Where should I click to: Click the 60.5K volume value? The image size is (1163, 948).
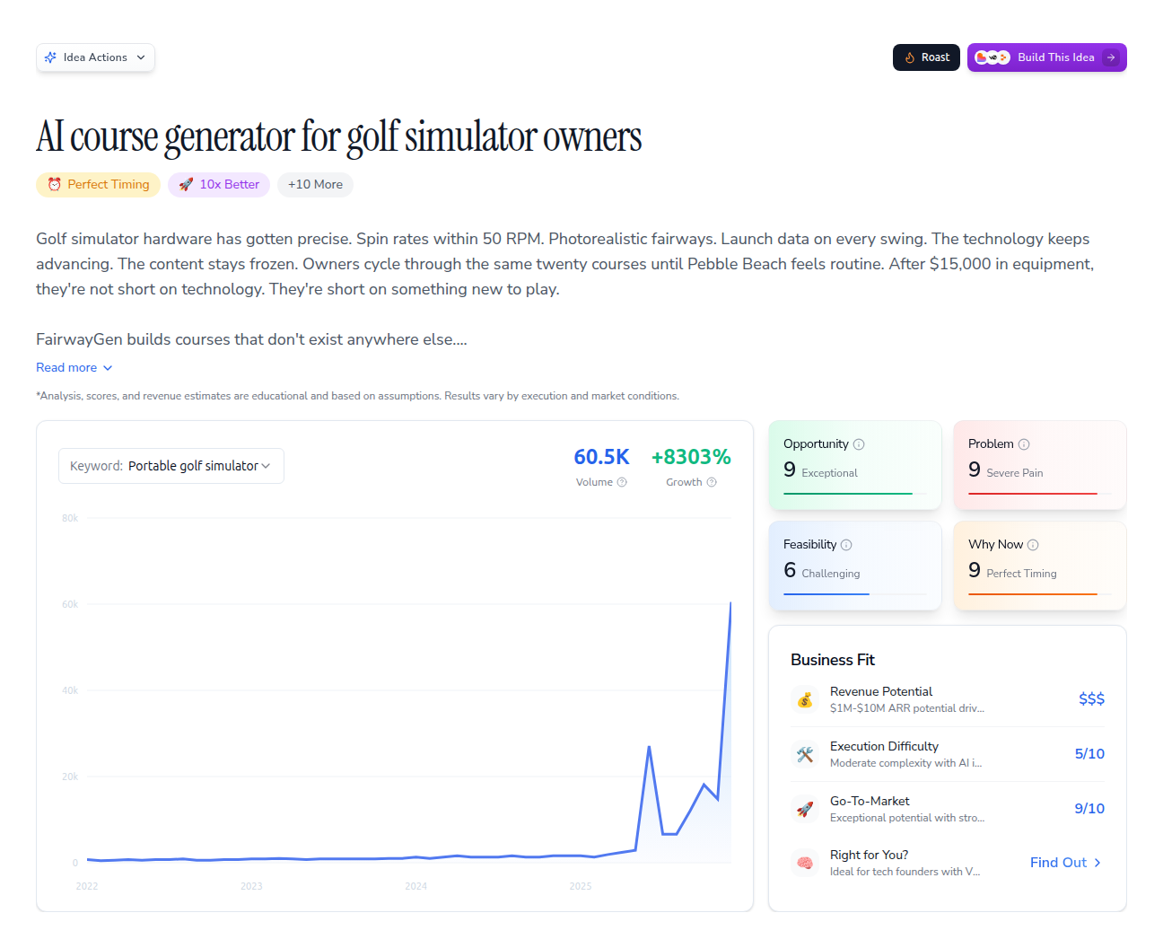tap(601, 457)
